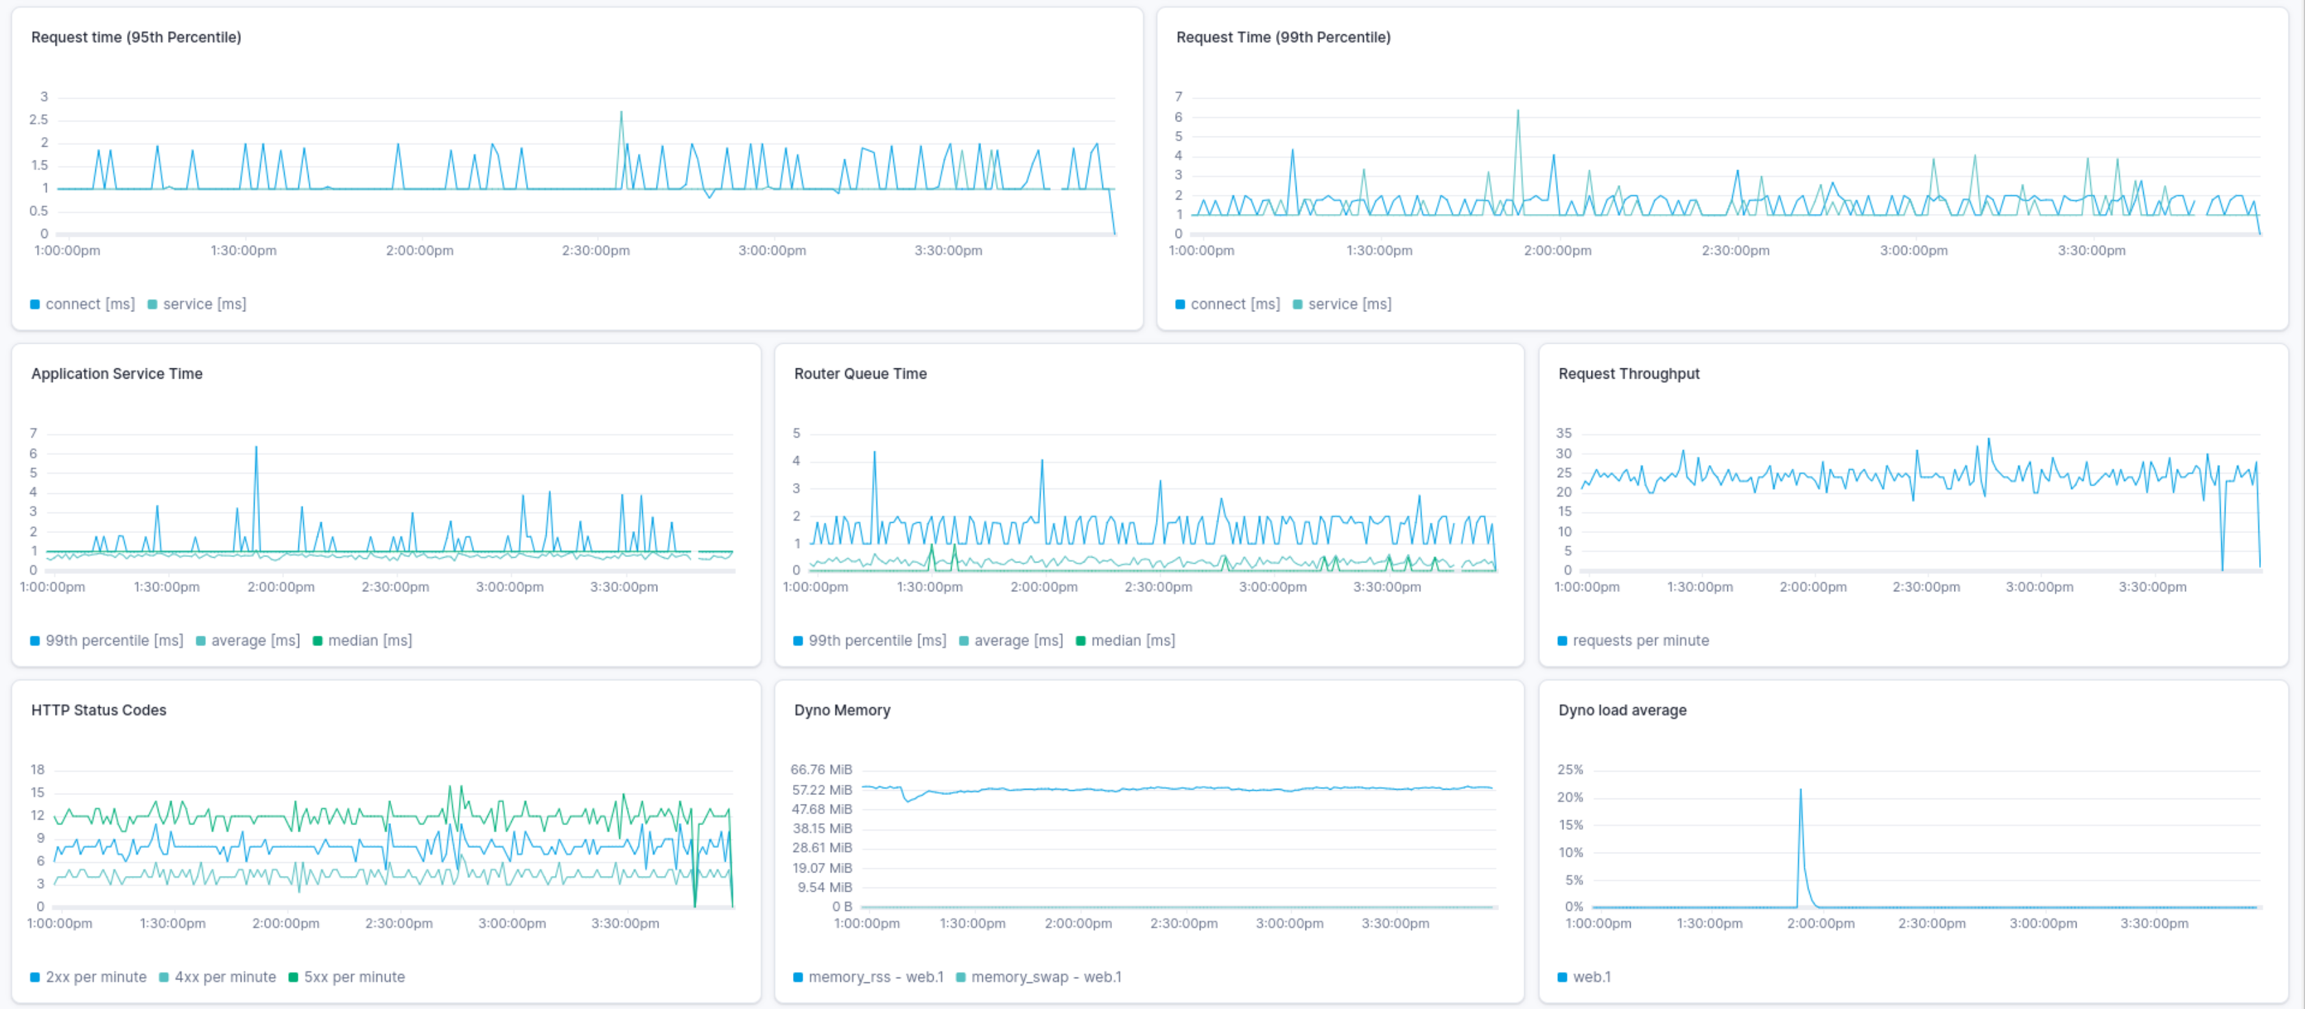Click the Application Service Time panel title
This screenshot has width=2305, height=1009.
coord(117,373)
